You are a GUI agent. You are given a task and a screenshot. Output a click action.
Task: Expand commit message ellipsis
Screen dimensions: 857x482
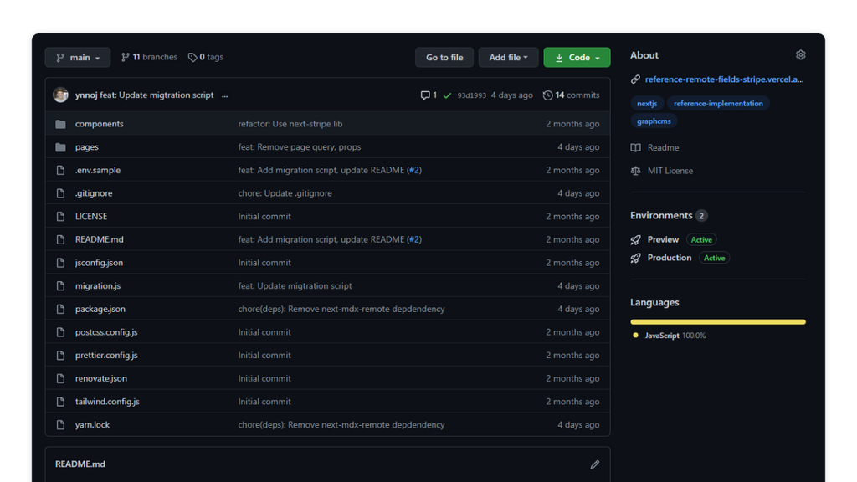224,95
